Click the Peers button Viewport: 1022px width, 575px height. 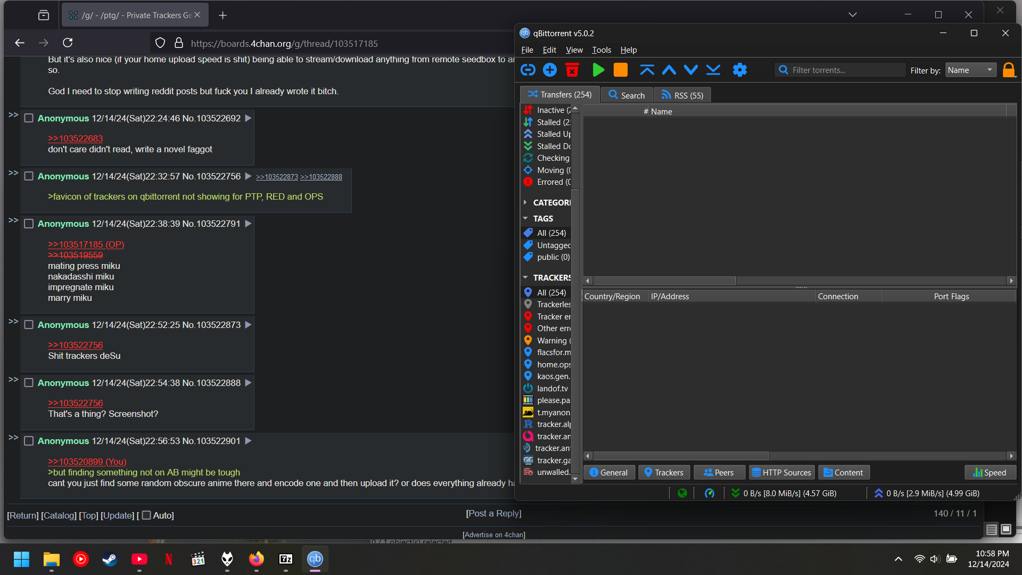coord(719,472)
